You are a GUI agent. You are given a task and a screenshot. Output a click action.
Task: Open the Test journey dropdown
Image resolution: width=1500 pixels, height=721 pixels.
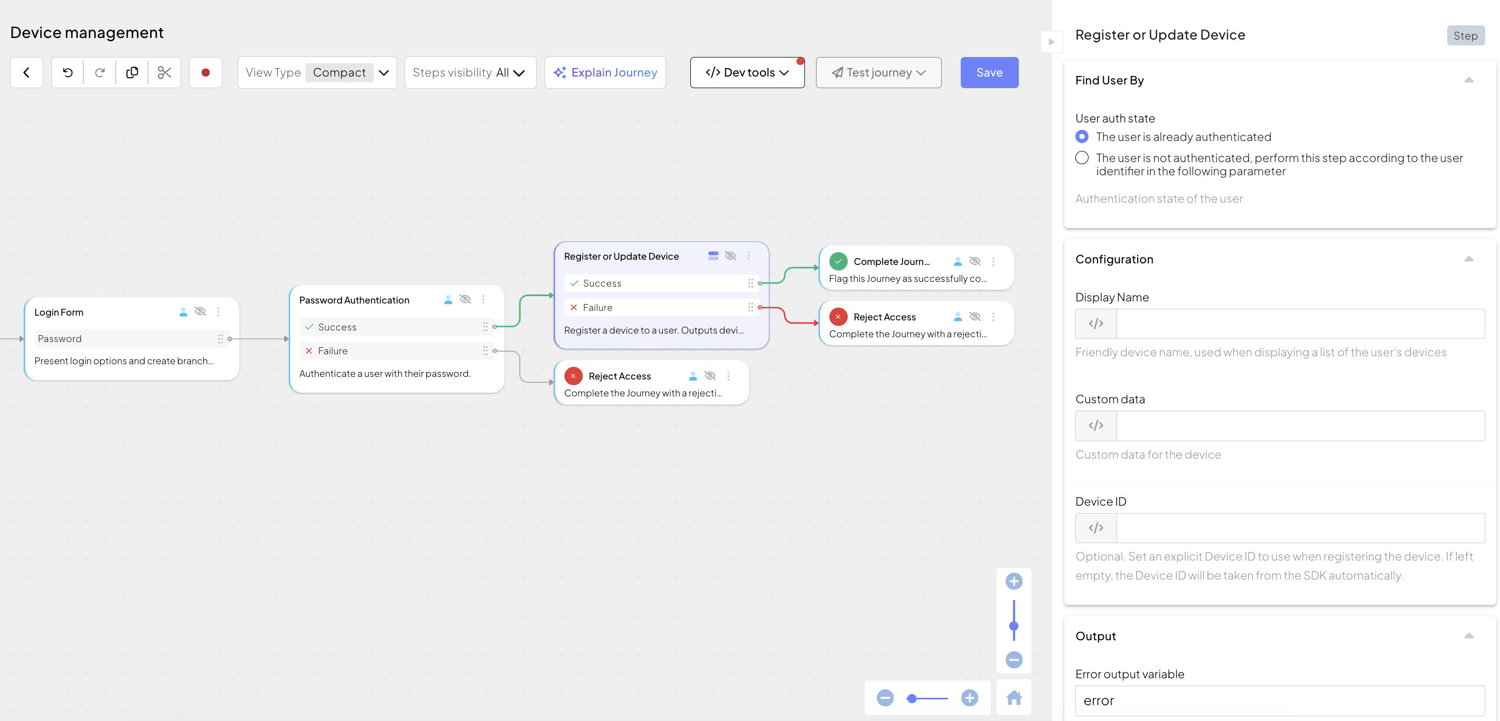[x=878, y=73]
